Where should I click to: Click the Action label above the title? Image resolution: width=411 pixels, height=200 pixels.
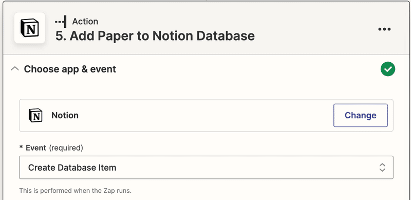[x=85, y=21]
